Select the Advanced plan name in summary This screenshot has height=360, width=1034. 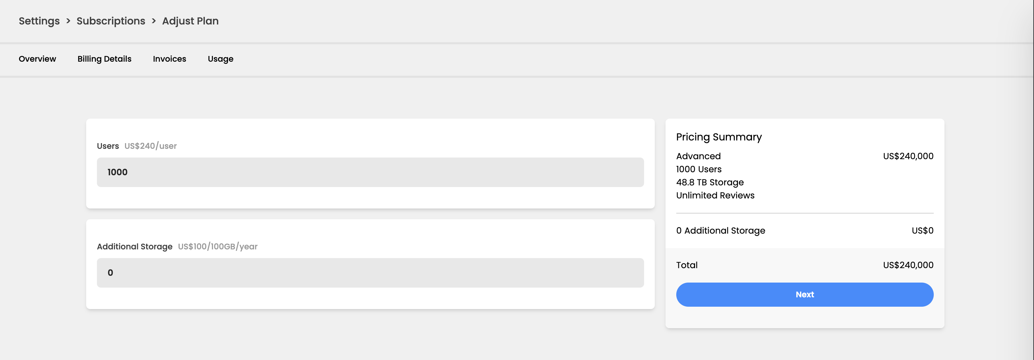click(698, 156)
